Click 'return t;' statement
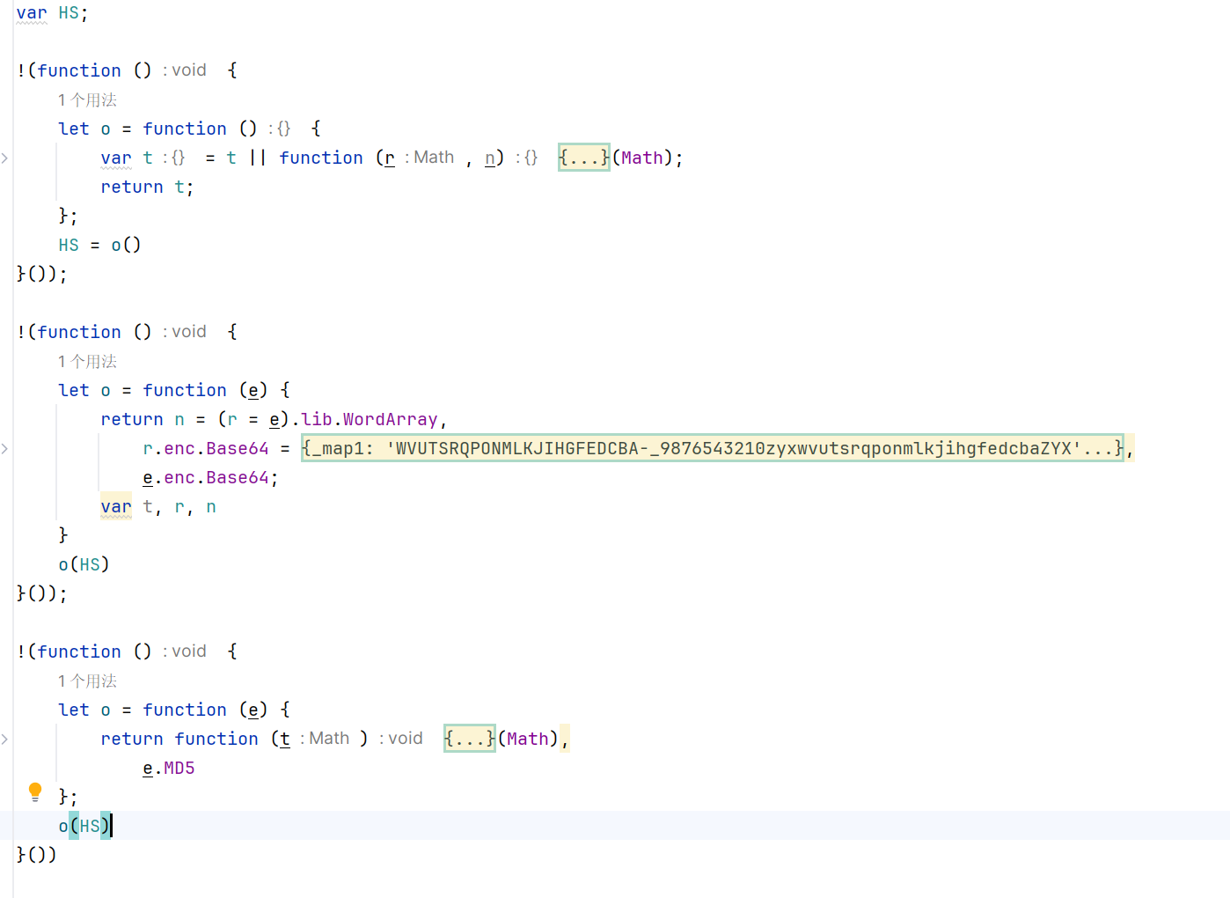Image resolution: width=1230 pixels, height=898 pixels. point(147,187)
